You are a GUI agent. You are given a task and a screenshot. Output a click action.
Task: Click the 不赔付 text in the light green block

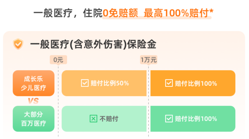point(109,119)
